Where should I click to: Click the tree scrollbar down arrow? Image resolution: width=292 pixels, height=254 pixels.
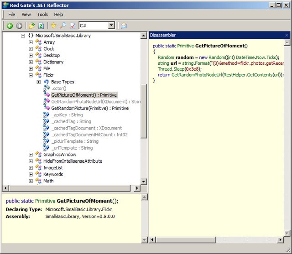pyautogui.click(x=144, y=181)
